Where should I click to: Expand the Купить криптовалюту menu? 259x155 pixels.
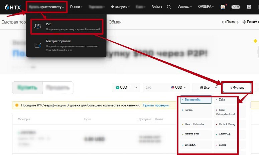tap(46, 7)
